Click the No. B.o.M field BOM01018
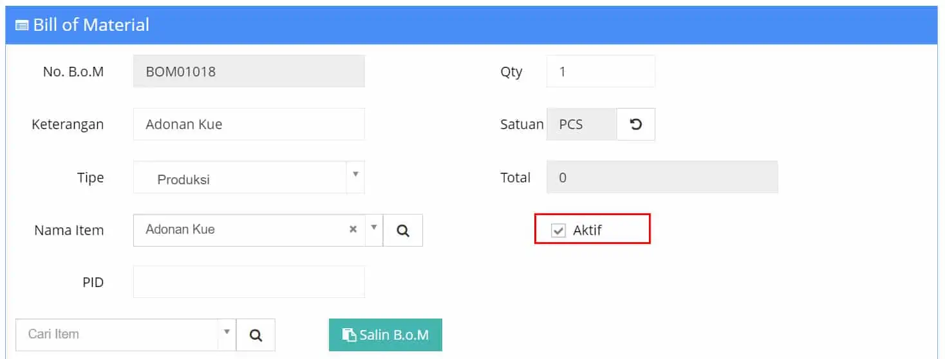 click(249, 71)
